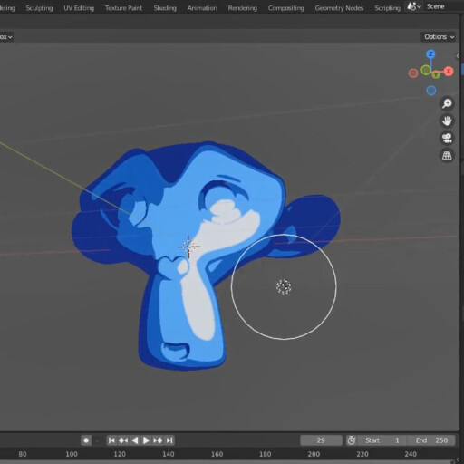The width and height of the screenshot is (464, 464).
Task: Click the unlabeled large green negative Y gizmo ball
Action: (426, 70)
